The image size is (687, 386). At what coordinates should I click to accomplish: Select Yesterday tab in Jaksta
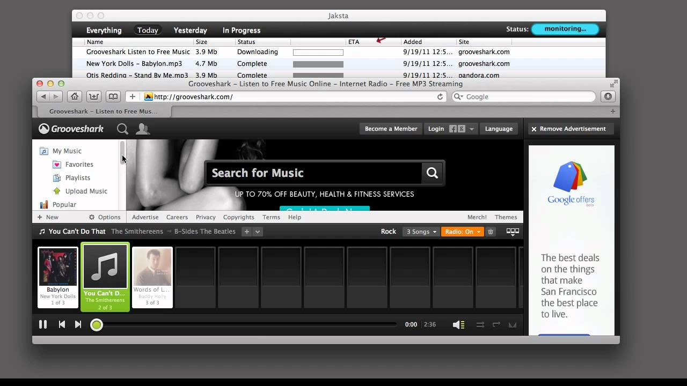point(190,31)
